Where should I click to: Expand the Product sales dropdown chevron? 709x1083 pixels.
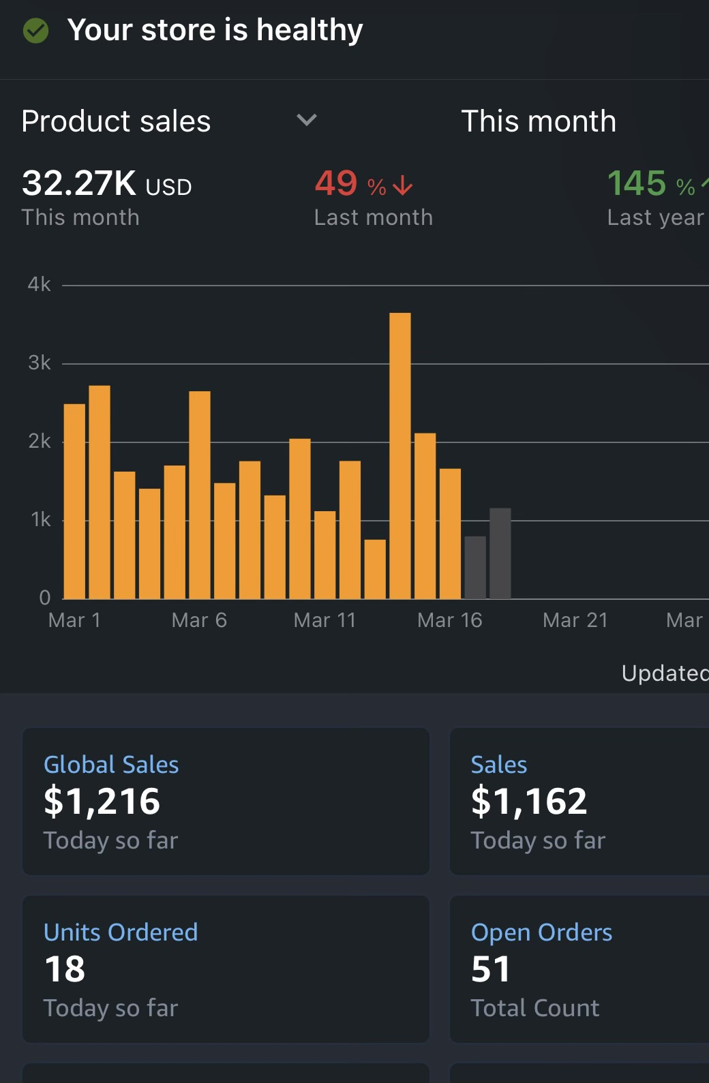pos(307,121)
